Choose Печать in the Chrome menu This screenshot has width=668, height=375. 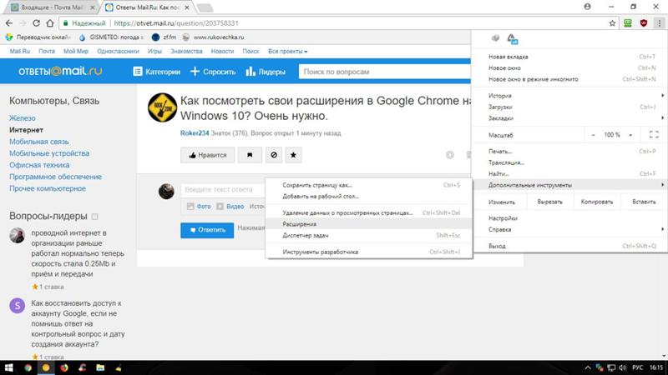click(x=569, y=152)
